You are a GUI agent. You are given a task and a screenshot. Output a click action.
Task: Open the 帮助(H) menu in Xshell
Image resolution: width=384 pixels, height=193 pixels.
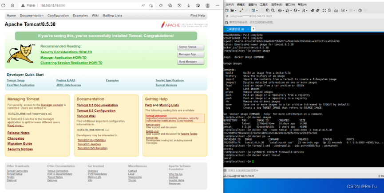coord(302,4)
